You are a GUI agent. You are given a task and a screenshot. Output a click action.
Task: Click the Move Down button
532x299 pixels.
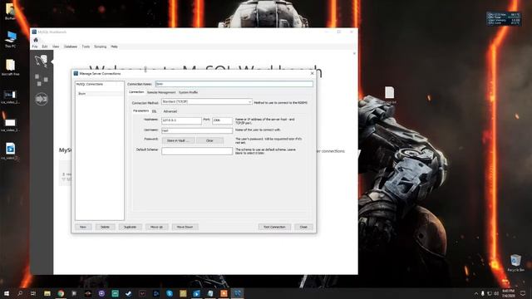185,227
